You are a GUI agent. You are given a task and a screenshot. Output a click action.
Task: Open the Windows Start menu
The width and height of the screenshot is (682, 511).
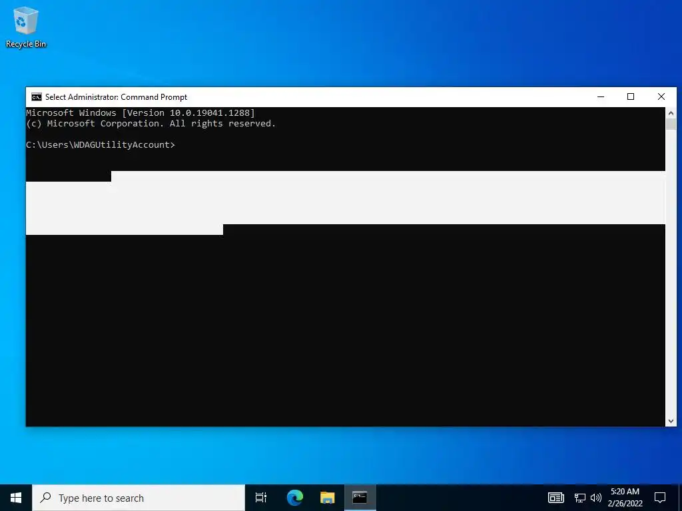pos(16,498)
